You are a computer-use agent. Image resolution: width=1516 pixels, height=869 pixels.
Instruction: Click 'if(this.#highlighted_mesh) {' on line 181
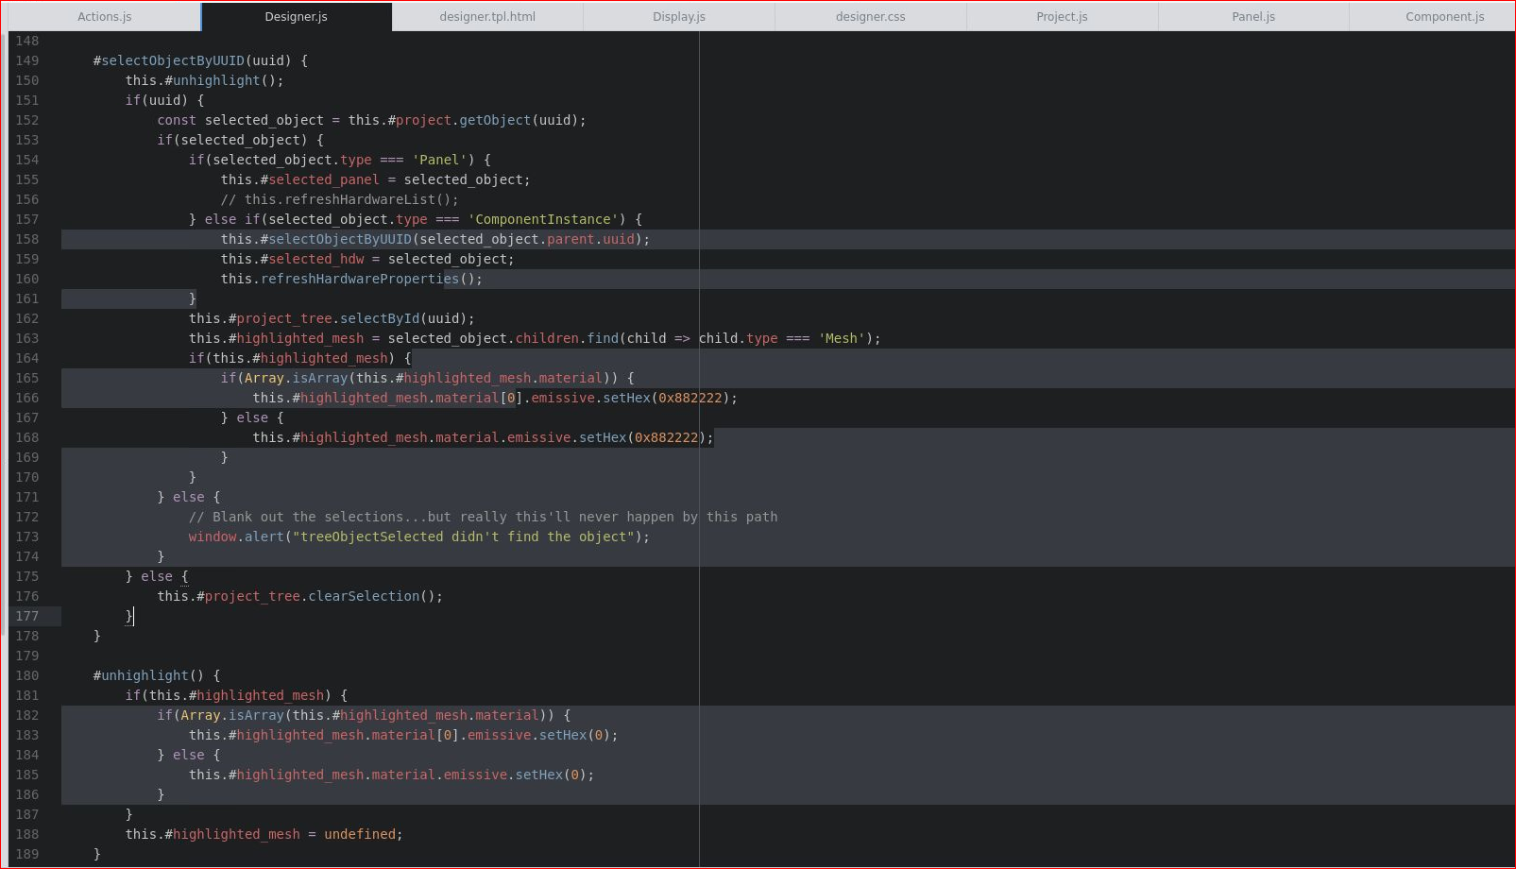point(236,695)
